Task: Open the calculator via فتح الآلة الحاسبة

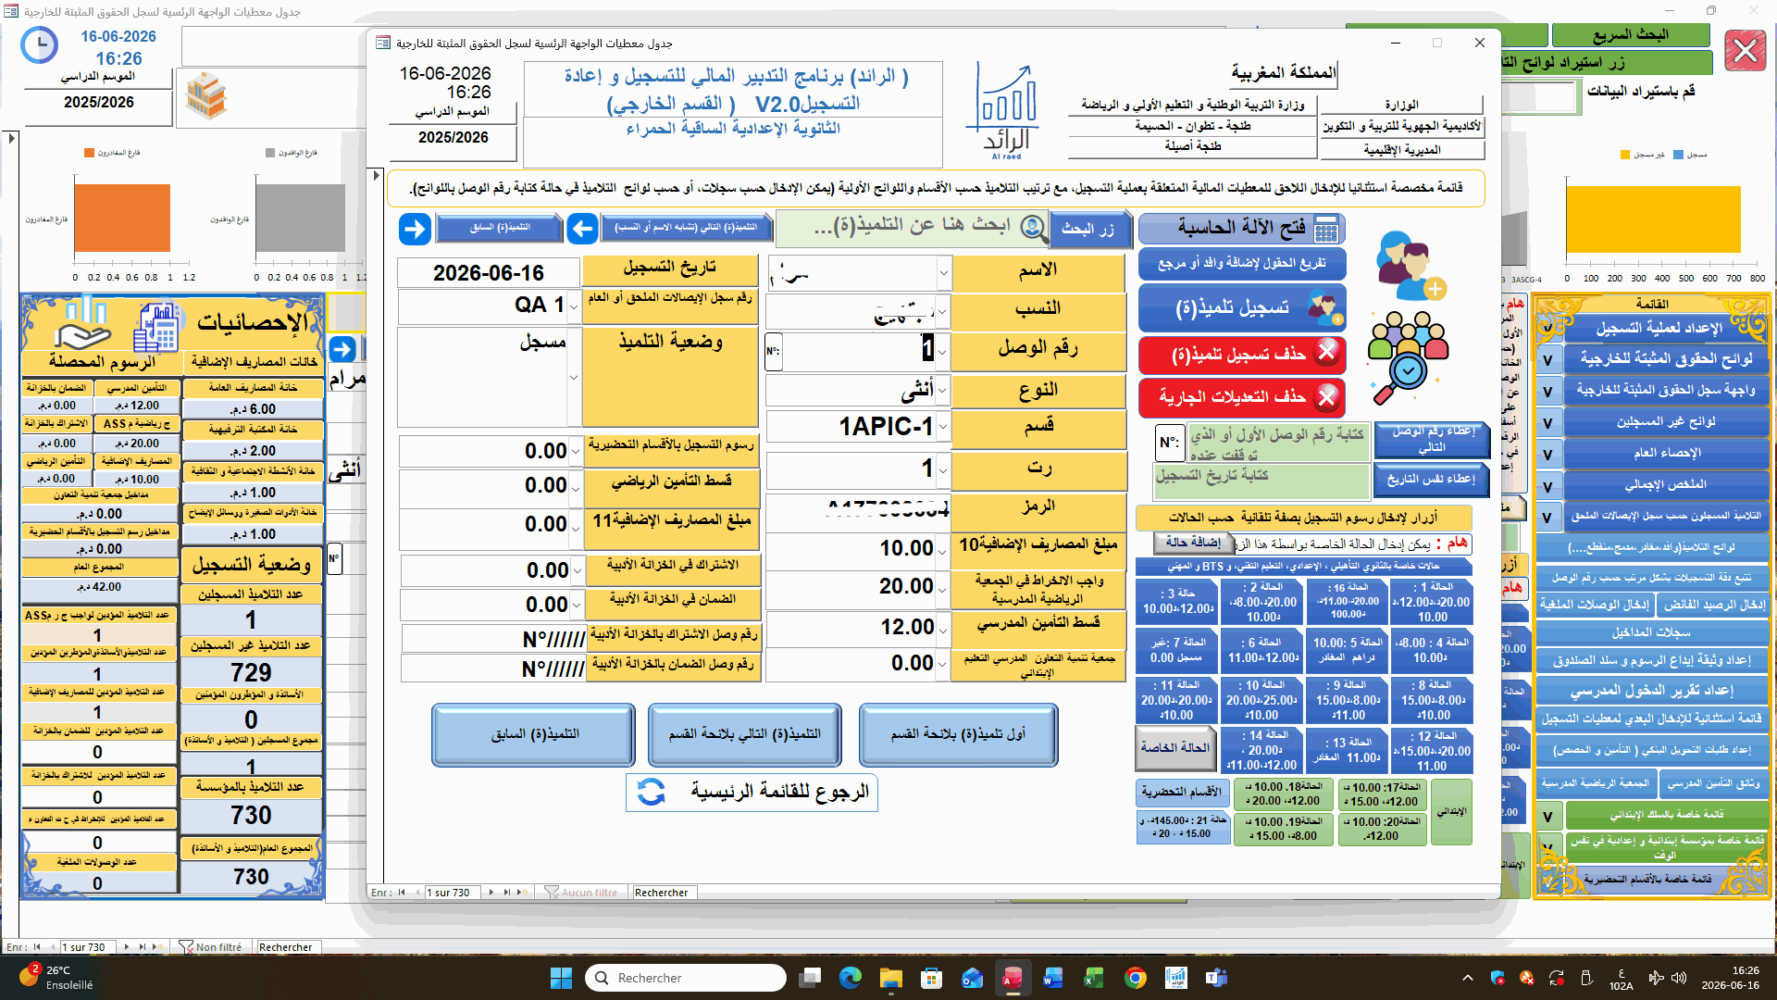Action: click(1241, 229)
